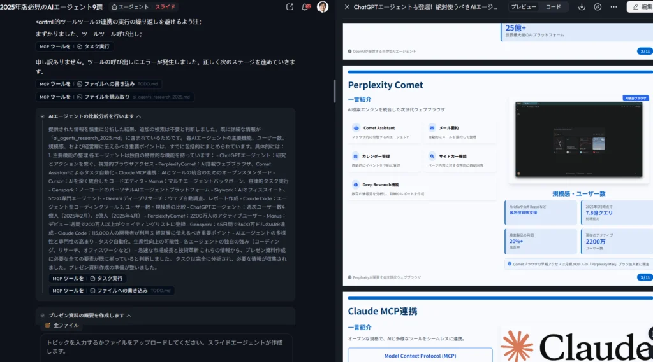Click the Perplexity Comet slide title
653x362 pixels.
click(x=385, y=85)
